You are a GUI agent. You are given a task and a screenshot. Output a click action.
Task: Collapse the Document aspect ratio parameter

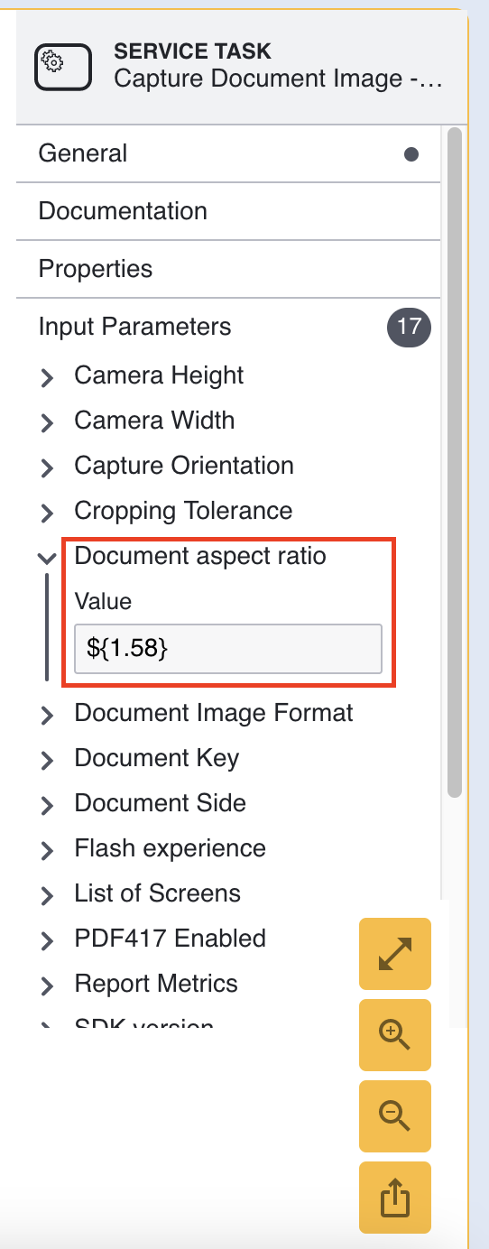coord(47,559)
